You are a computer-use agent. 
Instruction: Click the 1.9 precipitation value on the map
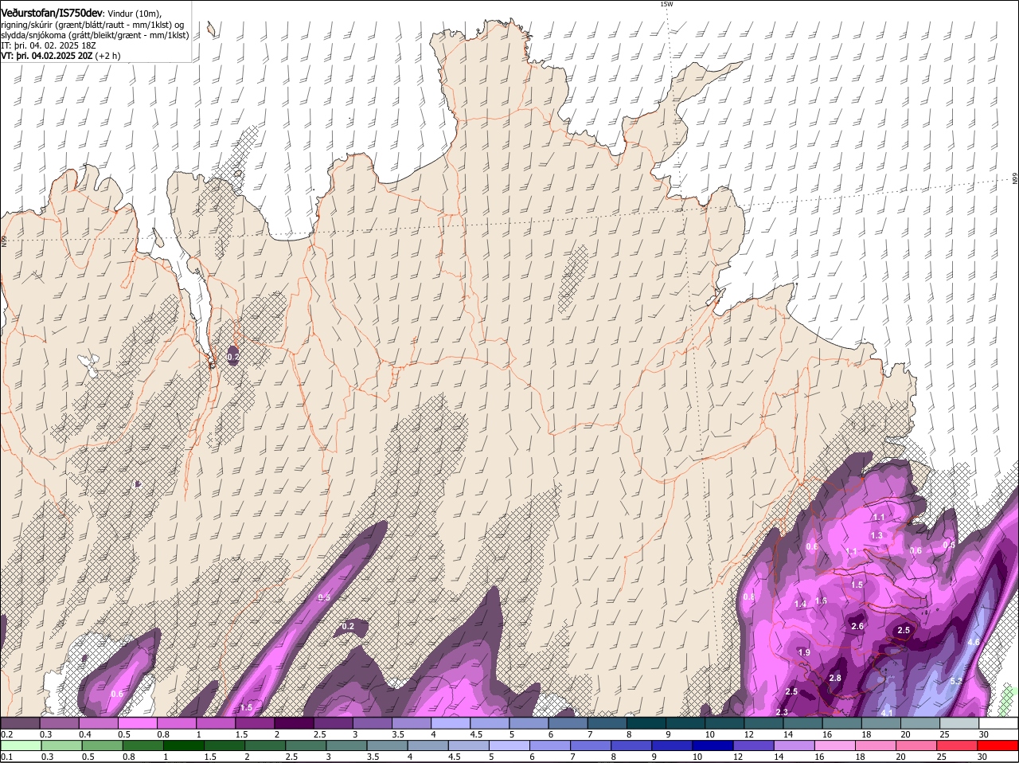tap(804, 653)
